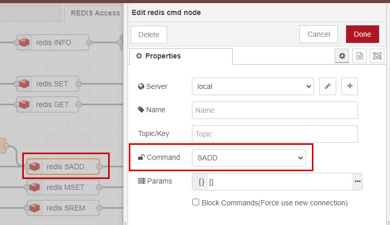390x225 pixels.
Task: Click output port of redis SET node
Action: [79, 84]
